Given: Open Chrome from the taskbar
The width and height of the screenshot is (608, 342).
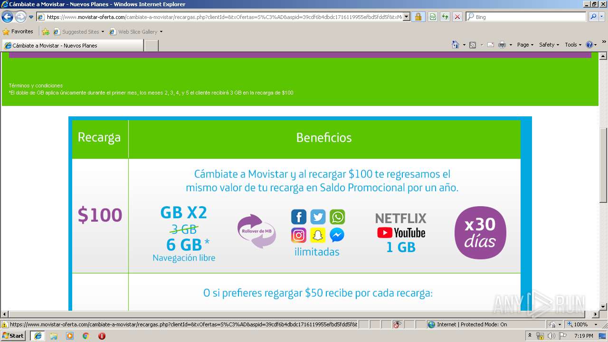Looking at the screenshot, I should 85,335.
